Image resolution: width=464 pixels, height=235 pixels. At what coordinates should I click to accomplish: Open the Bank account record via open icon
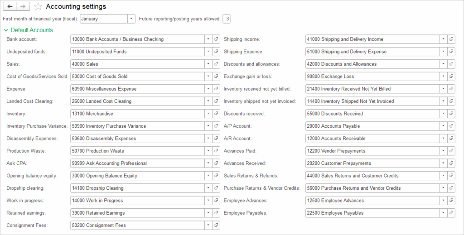[x=216, y=39]
